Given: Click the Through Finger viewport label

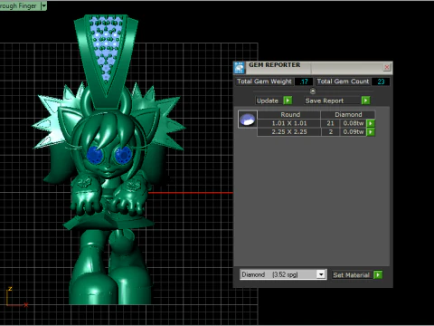Looking at the screenshot, I should coord(18,5).
